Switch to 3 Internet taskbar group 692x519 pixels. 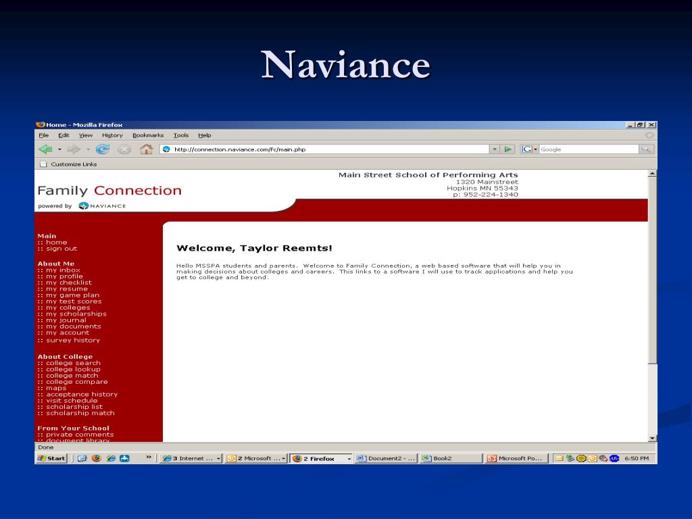tap(191, 459)
